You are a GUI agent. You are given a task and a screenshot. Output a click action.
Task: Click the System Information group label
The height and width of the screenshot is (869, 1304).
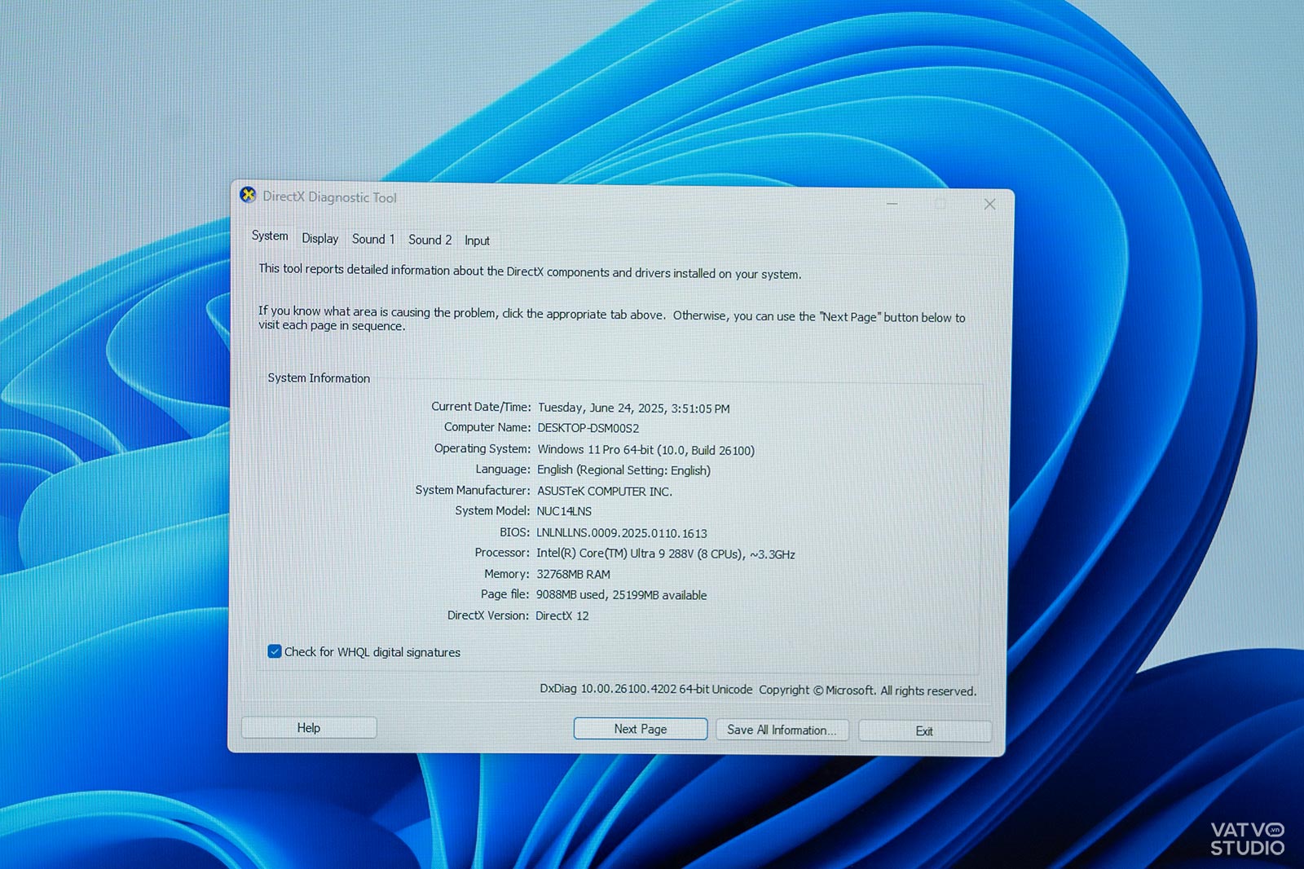click(319, 378)
